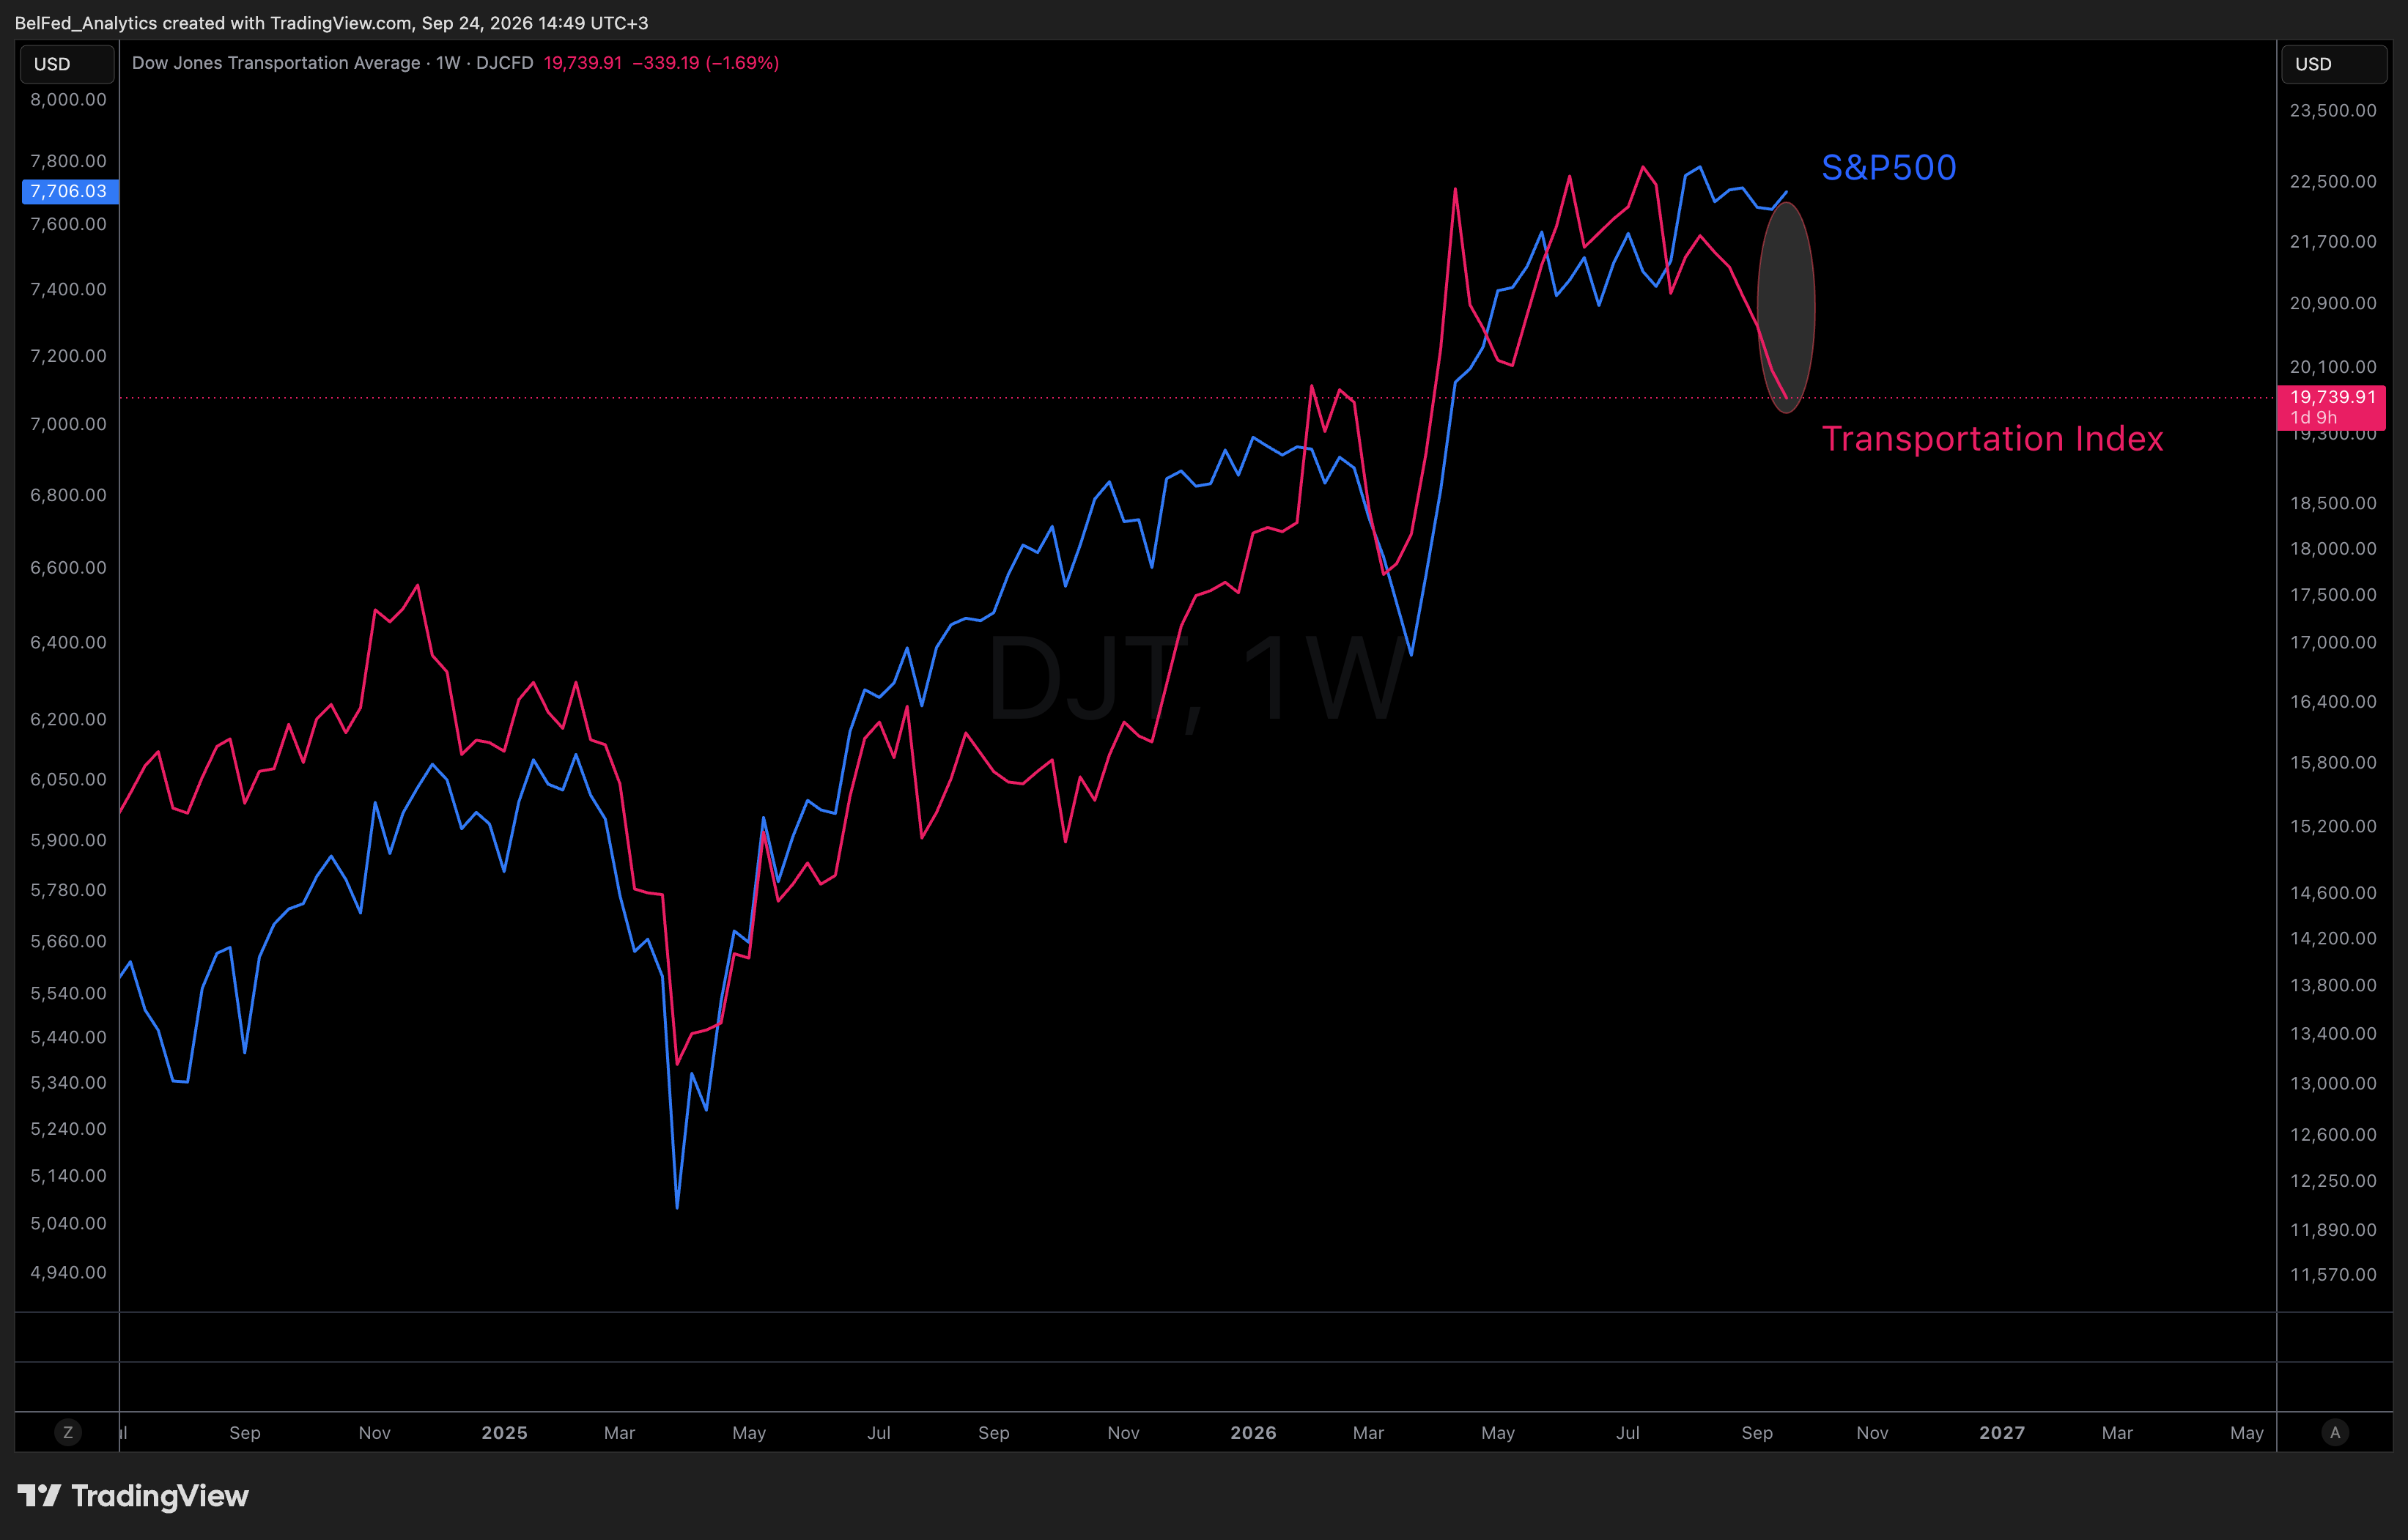Click the 2027 label on time axis
Viewport: 2408px width, 1540px height.
click(2002, 1432)
